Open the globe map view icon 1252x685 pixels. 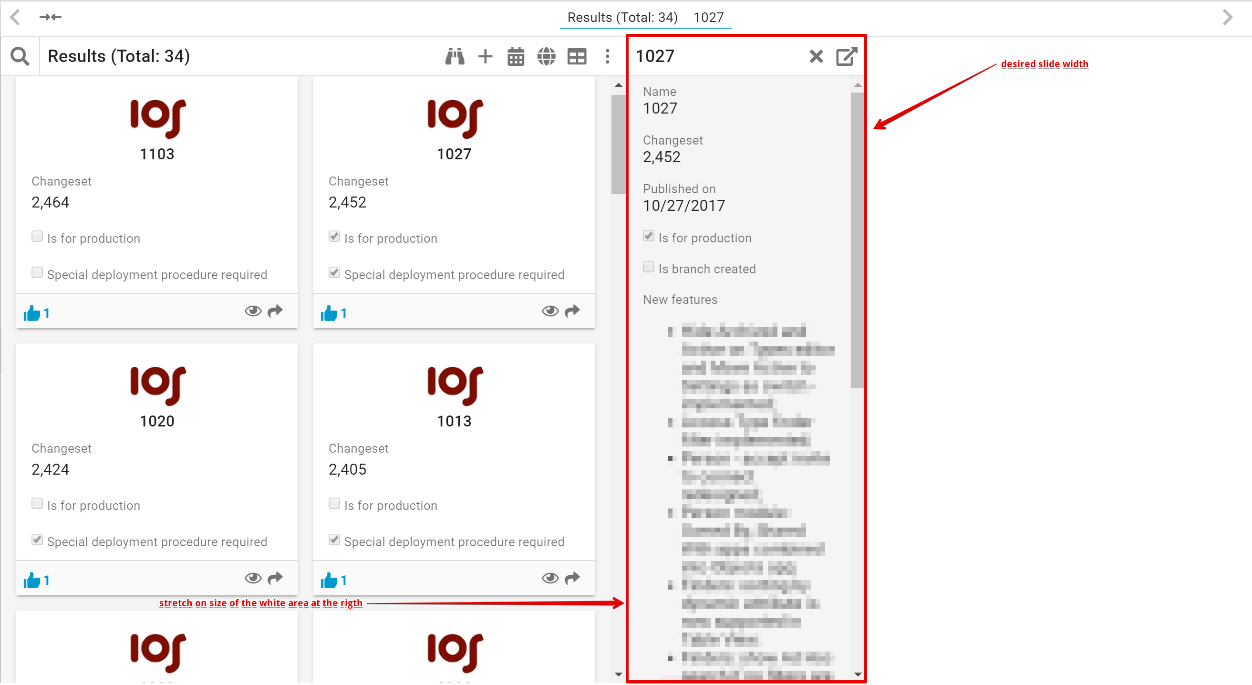[x=546, y=56]
